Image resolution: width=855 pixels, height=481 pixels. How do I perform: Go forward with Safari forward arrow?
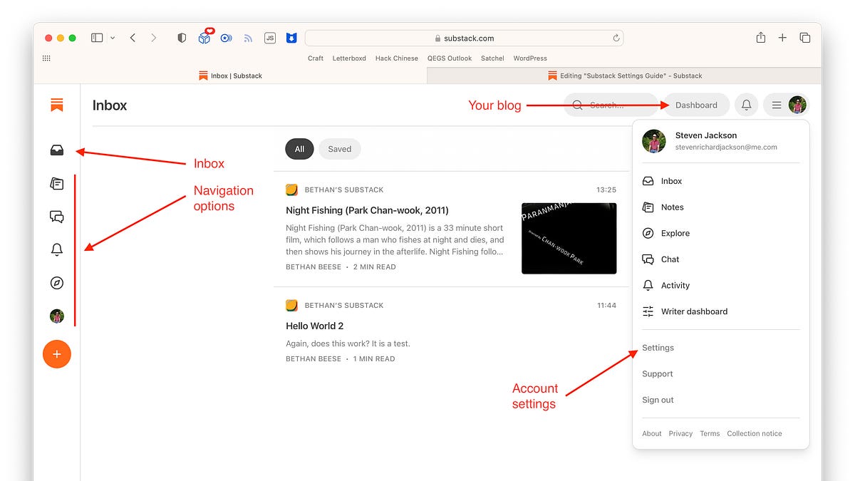(x=153, y=38)
